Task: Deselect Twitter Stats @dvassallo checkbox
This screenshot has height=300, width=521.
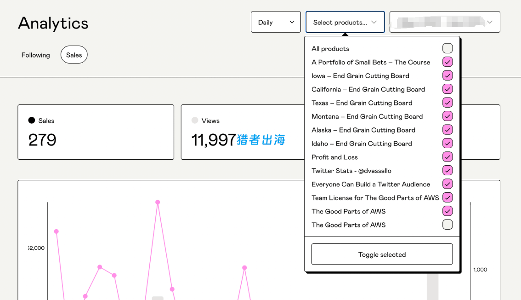Action: 447,170
